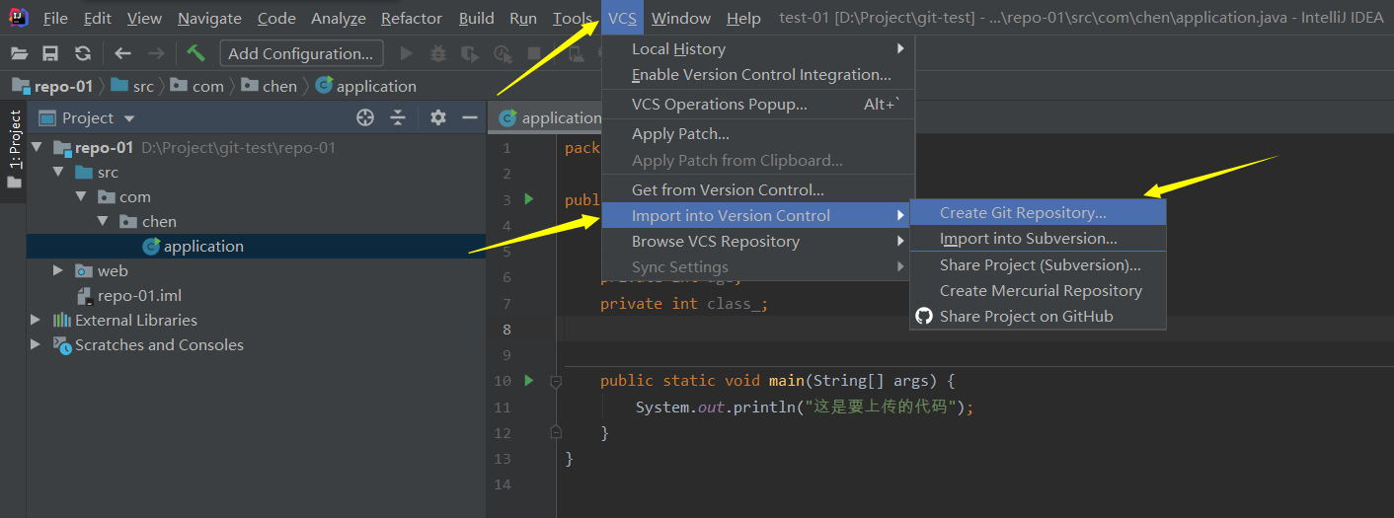Click main method name in code

pyautogui.click(x=787, y=380)
